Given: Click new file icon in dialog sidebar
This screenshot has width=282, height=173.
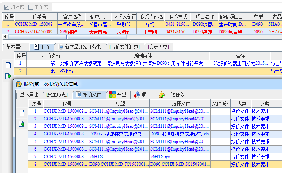Looking at the screenshot, I should click(22, 113).
